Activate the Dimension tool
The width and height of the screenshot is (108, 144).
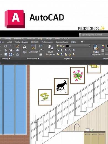tap(33, 49)
